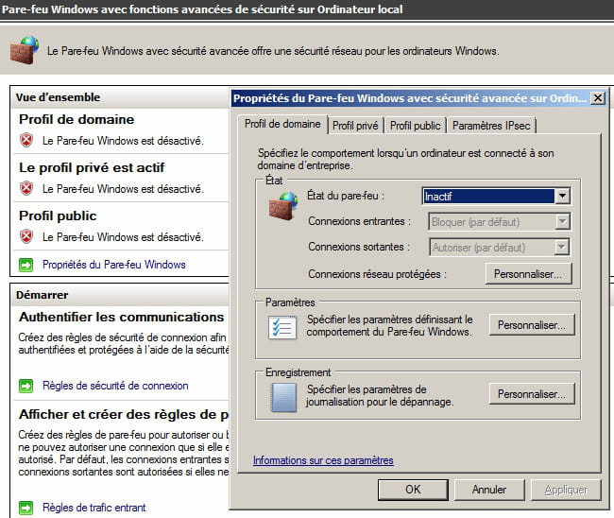Open Règles de trafic entrant link
Image resolution: width=614 pixels, height=518 pixels.
tap(94, 508)
